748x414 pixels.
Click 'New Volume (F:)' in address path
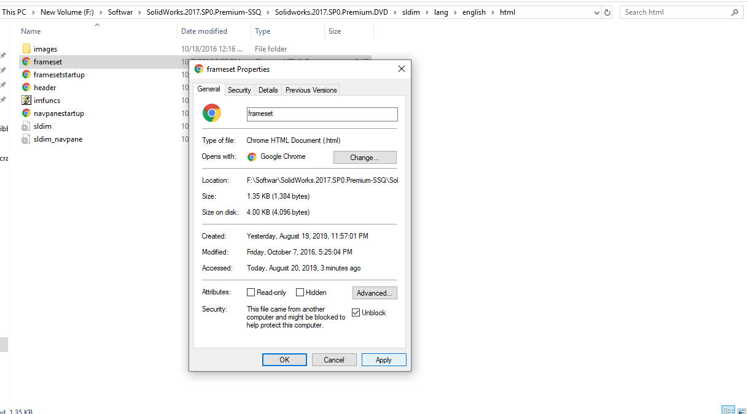(x=67, y=12)
